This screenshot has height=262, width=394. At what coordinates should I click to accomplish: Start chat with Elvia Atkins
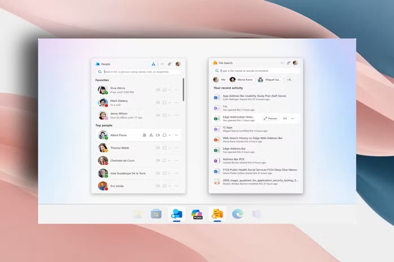point(164,90)
